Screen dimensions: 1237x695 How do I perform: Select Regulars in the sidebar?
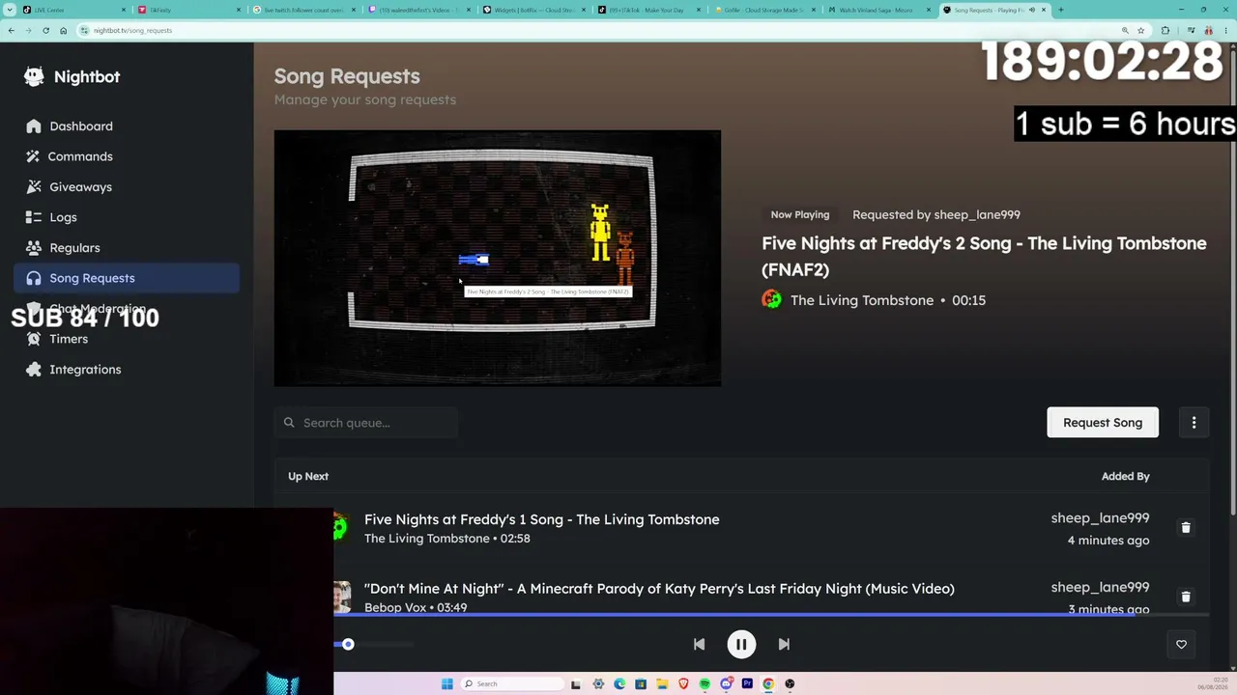tap(127, 248)
